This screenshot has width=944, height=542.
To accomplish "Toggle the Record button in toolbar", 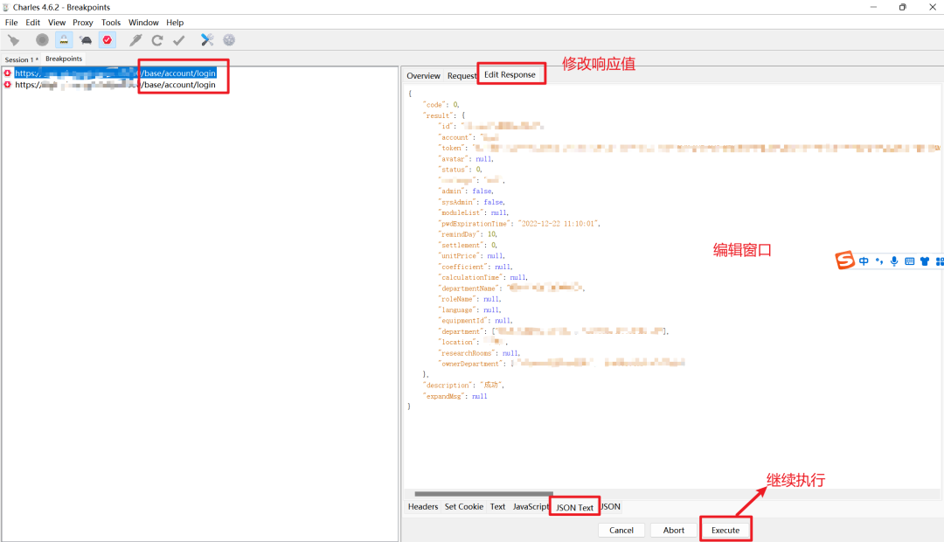I will click(x=42, y=40).
